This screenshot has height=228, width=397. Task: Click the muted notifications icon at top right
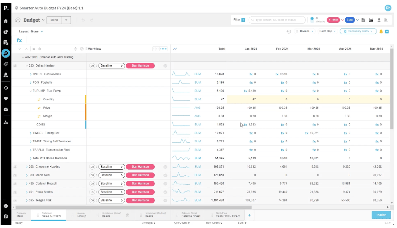(386, 20)
